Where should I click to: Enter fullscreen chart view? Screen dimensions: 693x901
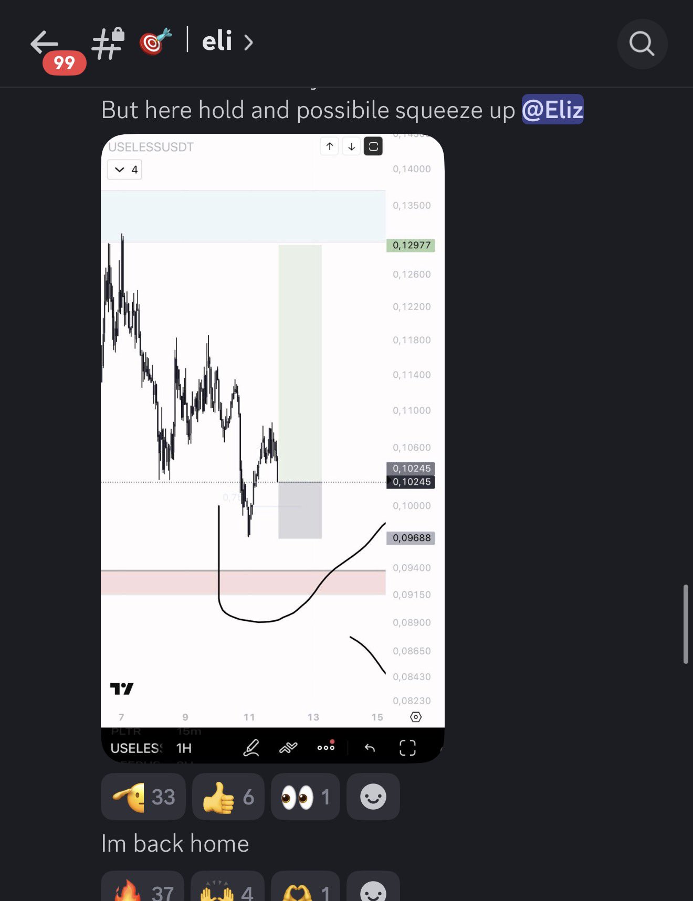pyautogui.click(x=407, y=747)
